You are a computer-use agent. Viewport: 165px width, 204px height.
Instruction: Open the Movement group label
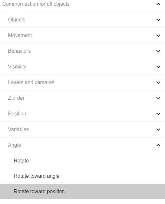tap(20, 35)
